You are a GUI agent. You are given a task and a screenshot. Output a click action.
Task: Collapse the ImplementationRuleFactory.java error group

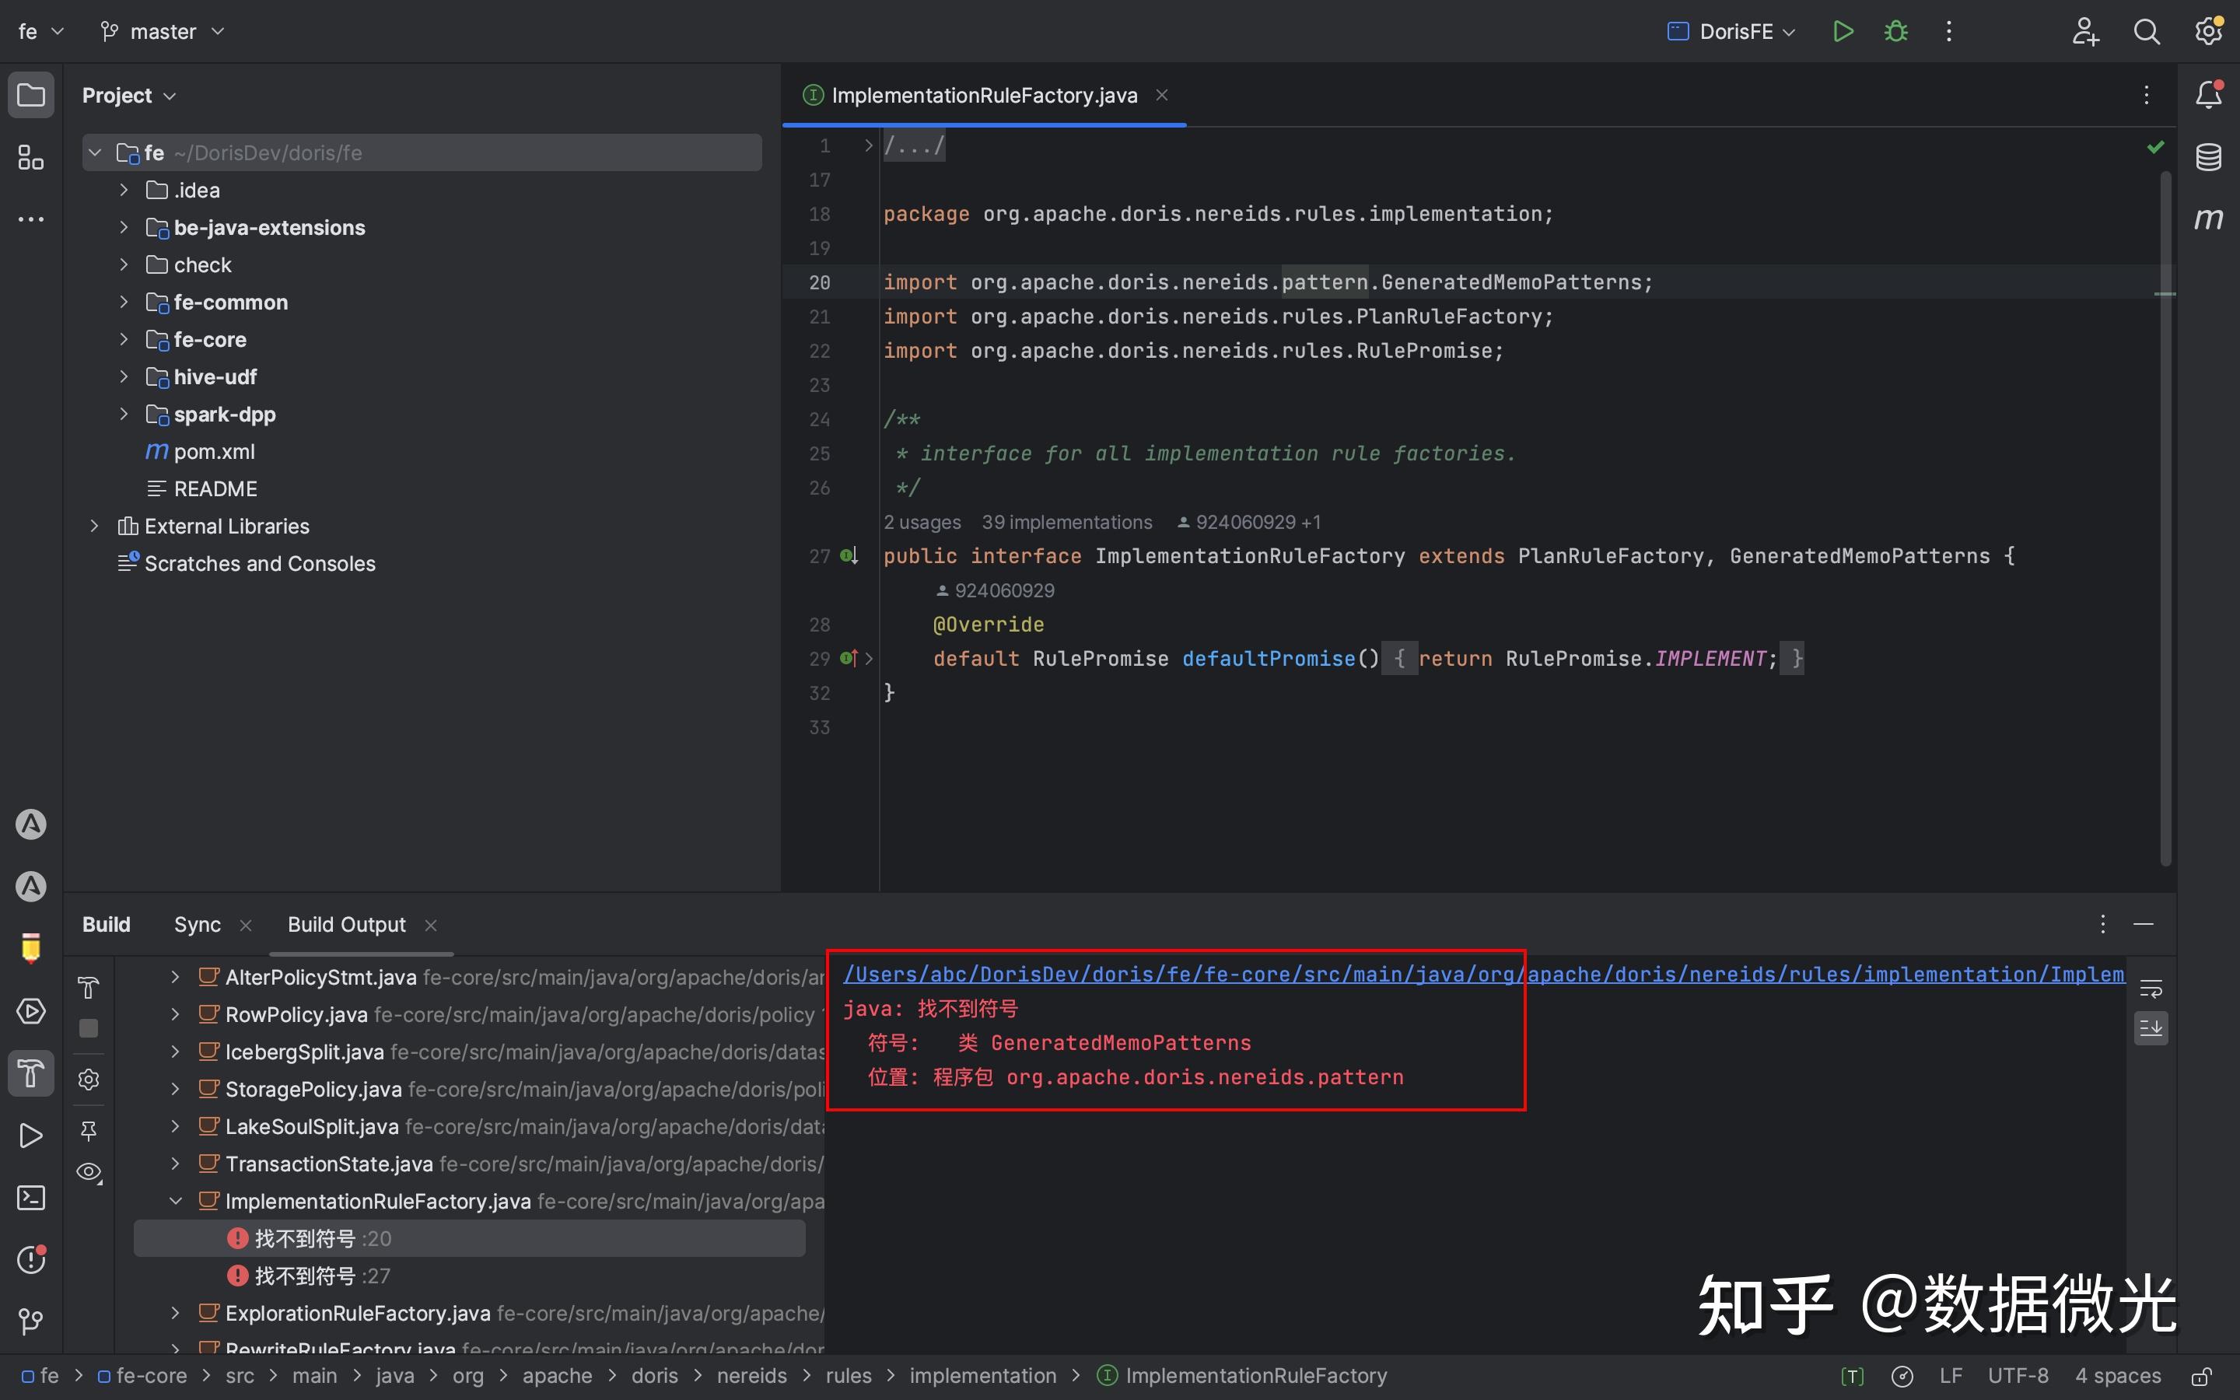pyautogui.click(x=176, y=1201)
